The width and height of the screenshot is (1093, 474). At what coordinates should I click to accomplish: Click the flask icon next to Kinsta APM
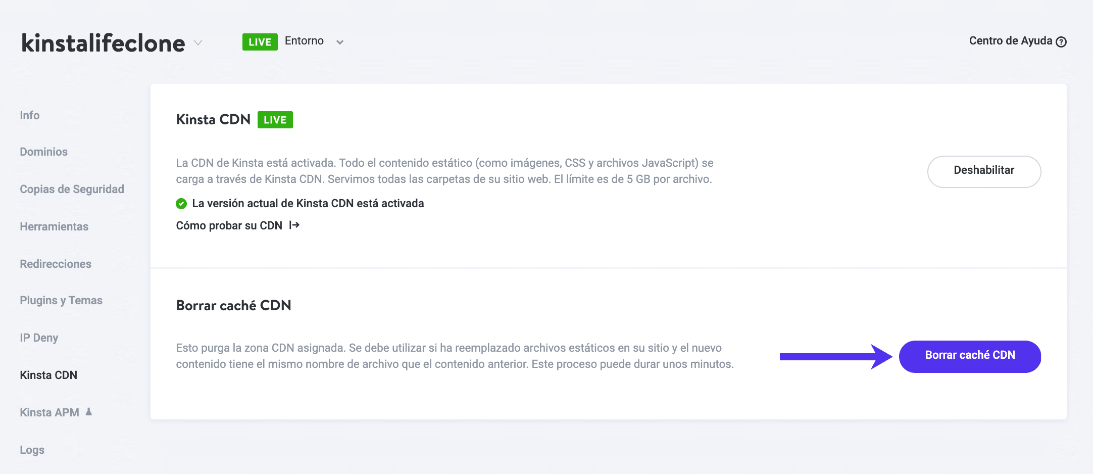pyautogui.click(x=89, y=412)
